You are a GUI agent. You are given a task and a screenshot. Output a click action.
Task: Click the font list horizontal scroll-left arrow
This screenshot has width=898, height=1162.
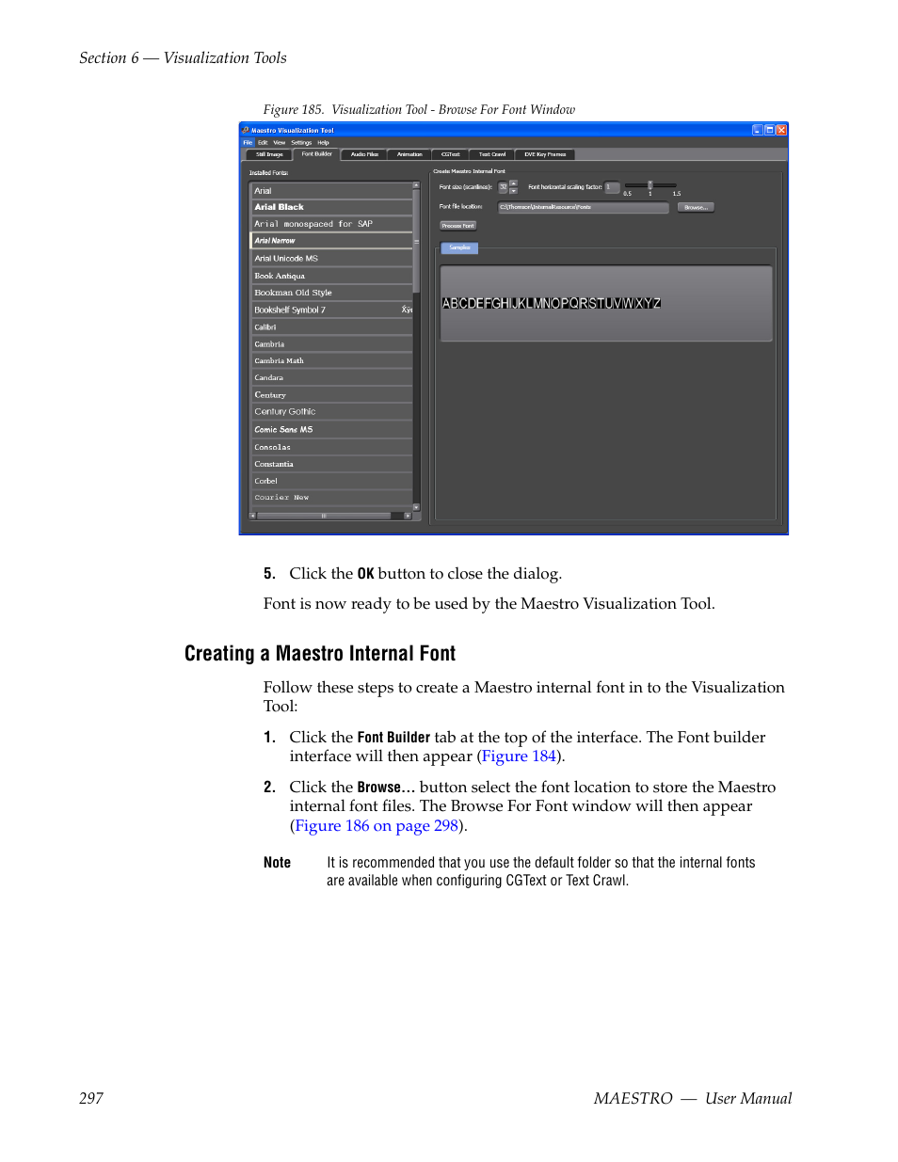pyautogui.click(x=252, y=516)
